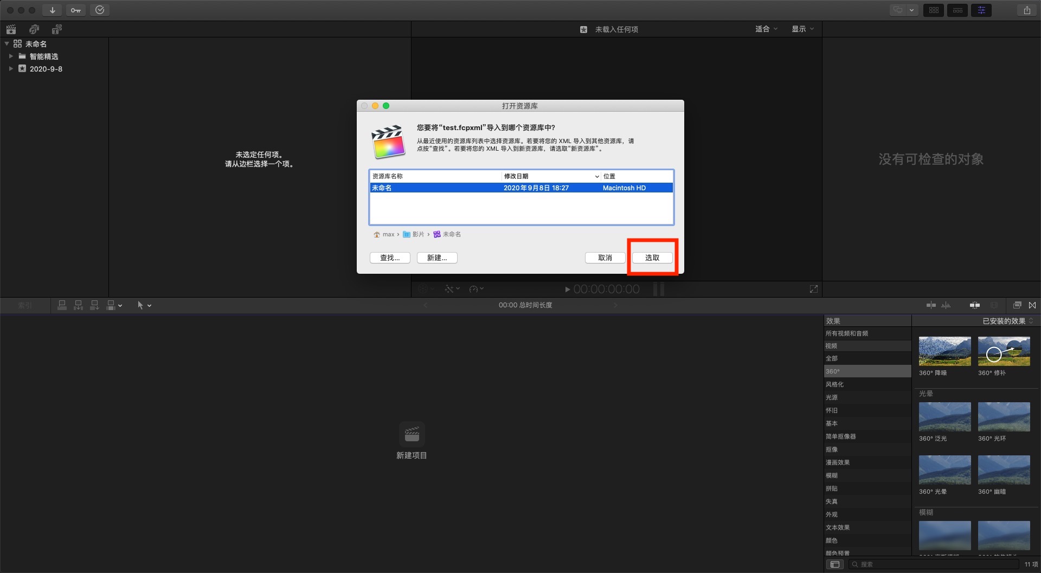Click the secondary display icon
The width and height of the screenshot is (1041, 573).
click(x=898, y=10)
